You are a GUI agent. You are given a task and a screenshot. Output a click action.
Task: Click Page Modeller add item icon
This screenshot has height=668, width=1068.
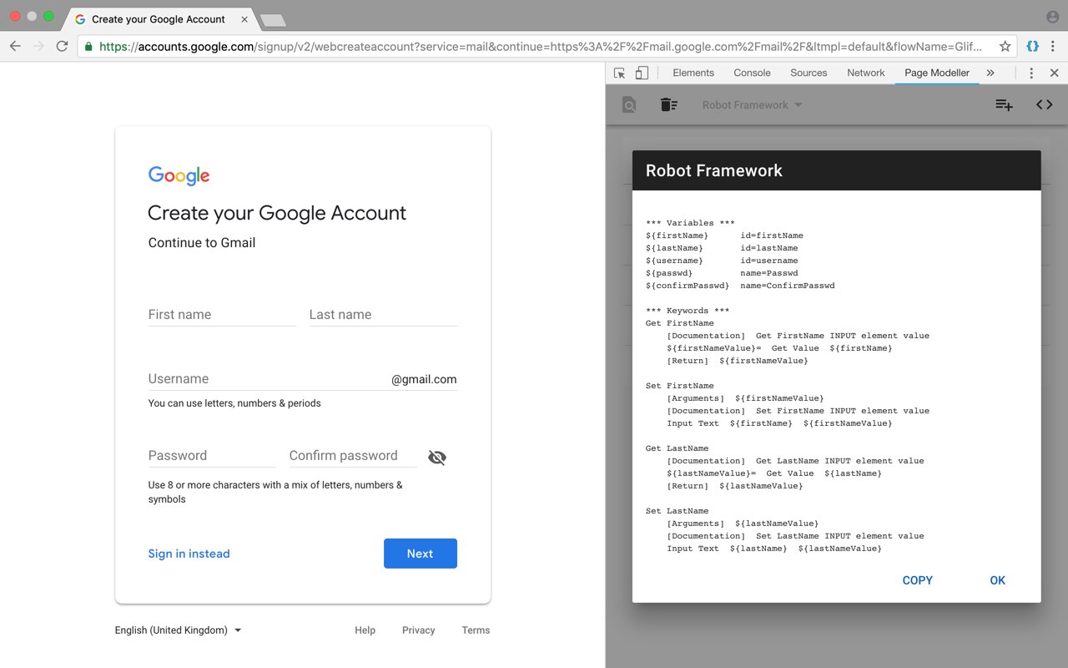[1004, 104]
